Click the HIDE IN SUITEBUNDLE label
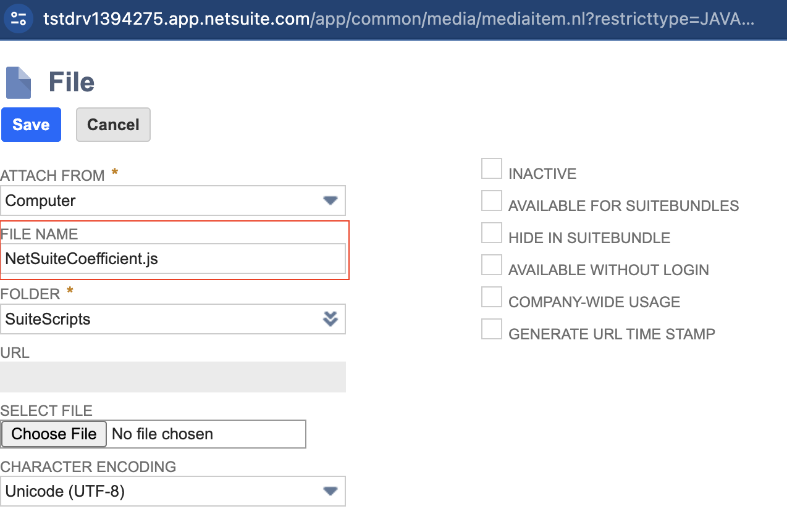 589,238
